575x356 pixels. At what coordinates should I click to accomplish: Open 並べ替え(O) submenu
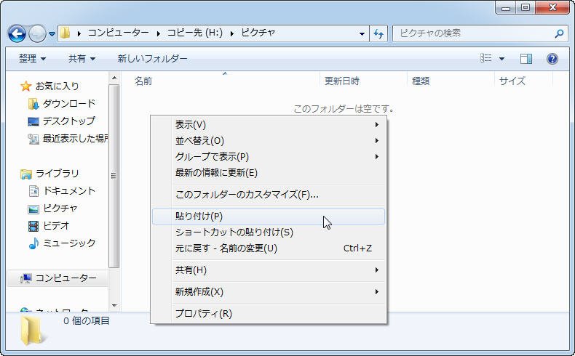tap(269, 141)
